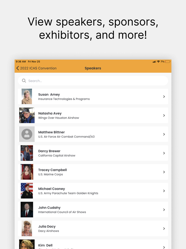This screenshot has height=249, width=186.
Task: Tap the battery icon in status bar
Action: [168, 62]
